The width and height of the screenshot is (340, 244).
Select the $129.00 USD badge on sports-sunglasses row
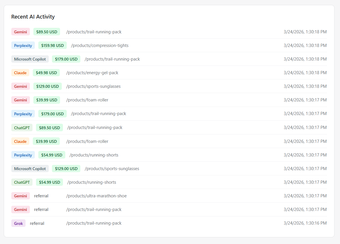48,86
